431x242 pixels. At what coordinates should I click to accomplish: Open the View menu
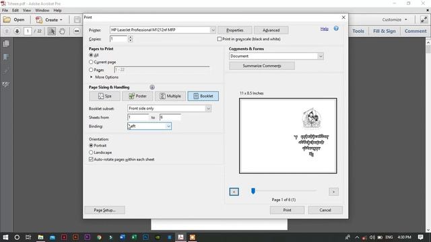pyautogui.click(x=27, y=11)
